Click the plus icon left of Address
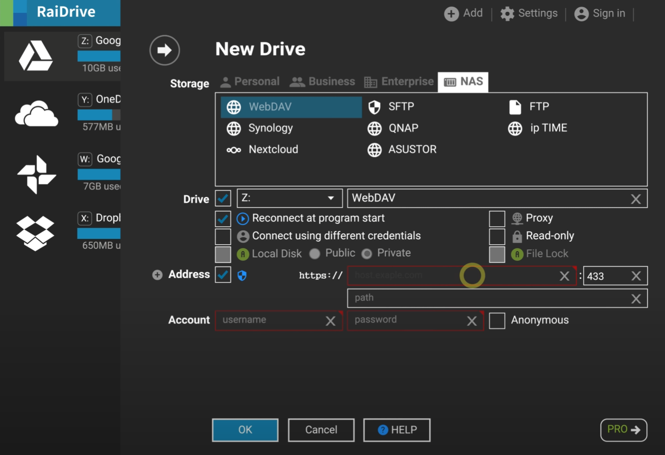Viewport: 665px width, 455px height. tap(157, 275)
